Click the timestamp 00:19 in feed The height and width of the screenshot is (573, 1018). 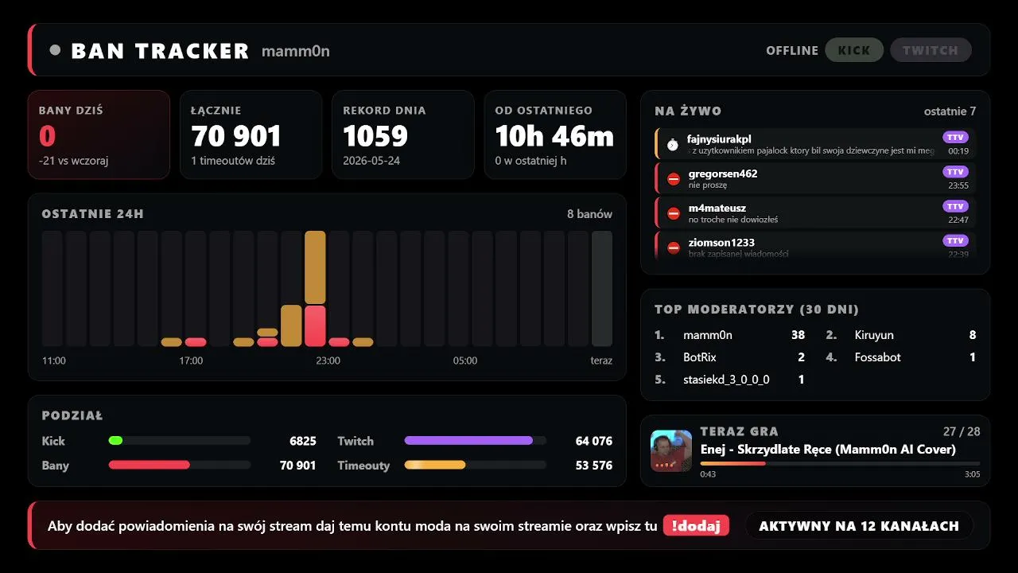pos(958,151)
